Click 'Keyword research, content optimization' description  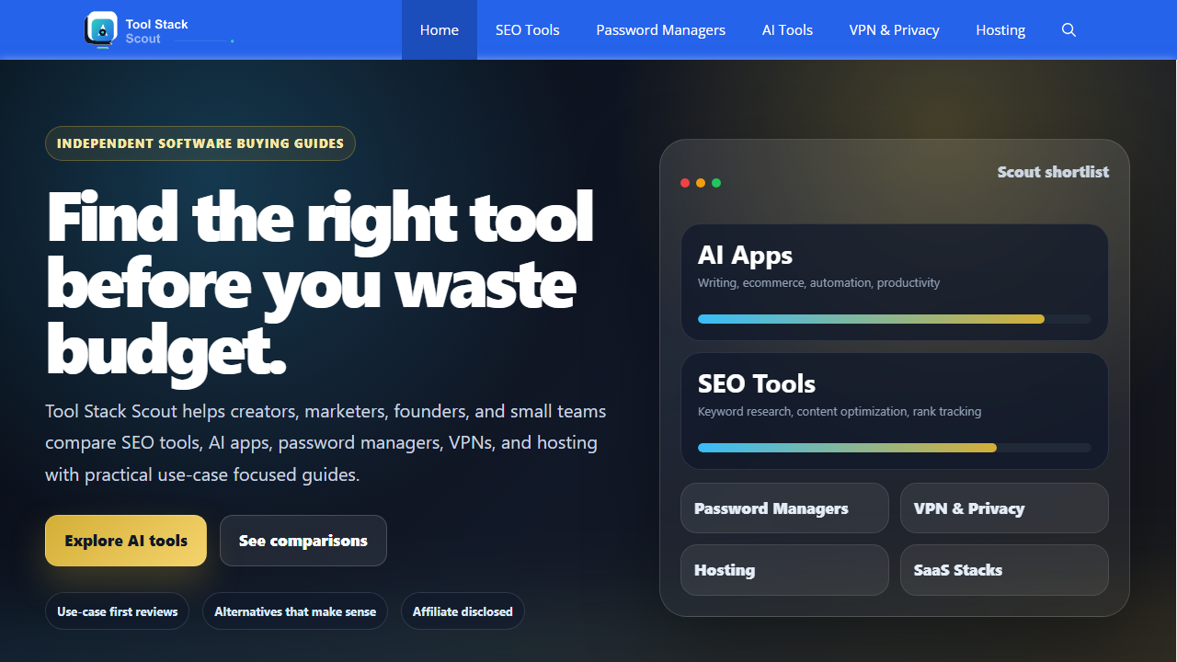pyautogui.click(x=840, y=412)
